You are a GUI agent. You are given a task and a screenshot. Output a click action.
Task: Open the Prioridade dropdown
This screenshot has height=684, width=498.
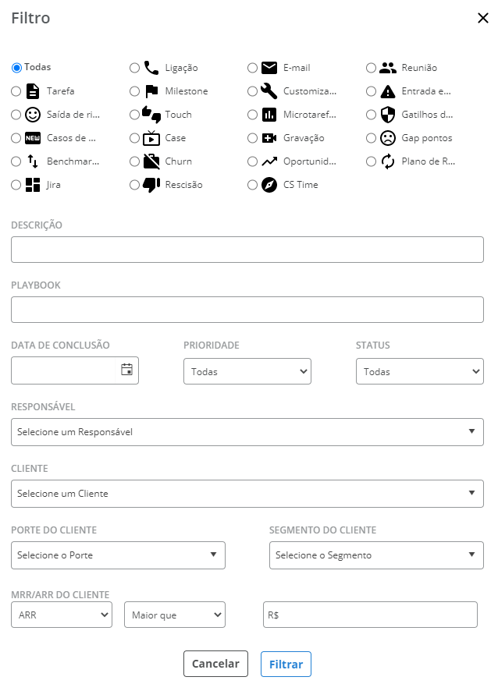(247, 371)
